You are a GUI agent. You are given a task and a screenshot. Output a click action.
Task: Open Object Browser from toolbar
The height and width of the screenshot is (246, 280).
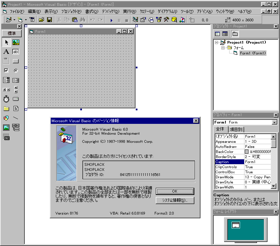(158, 20)
